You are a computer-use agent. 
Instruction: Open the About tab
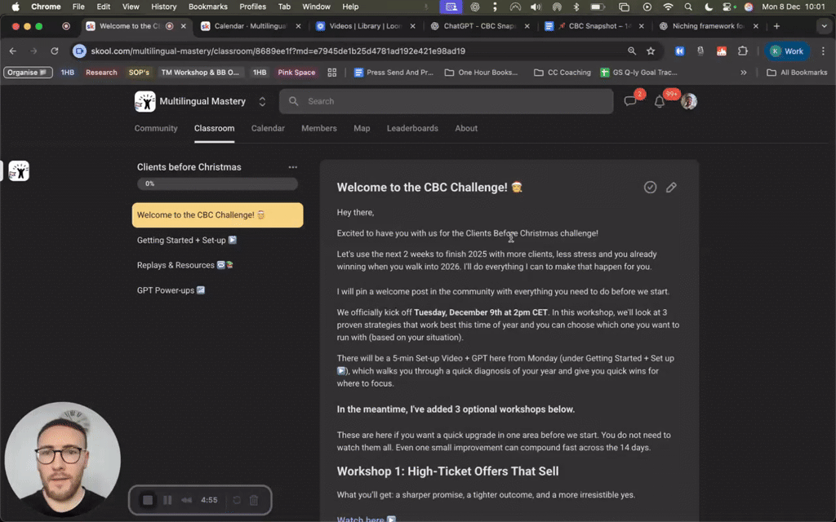tap(466, 128)
